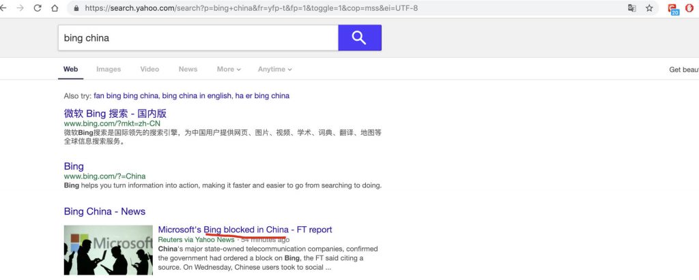The height and width of the screenshot is (280, 699).
Task: Bookmark page with the star icon
Action: coord(649,8)
